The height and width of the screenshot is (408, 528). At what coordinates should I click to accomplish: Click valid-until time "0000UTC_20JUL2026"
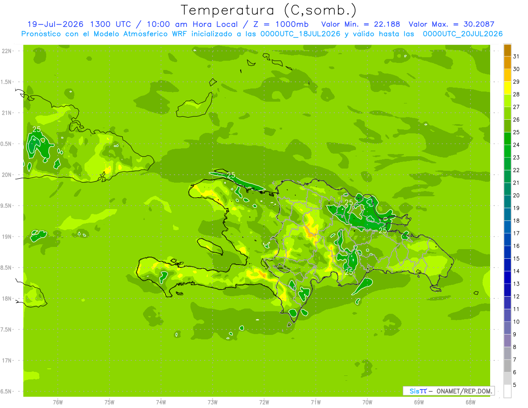[462, 34]
